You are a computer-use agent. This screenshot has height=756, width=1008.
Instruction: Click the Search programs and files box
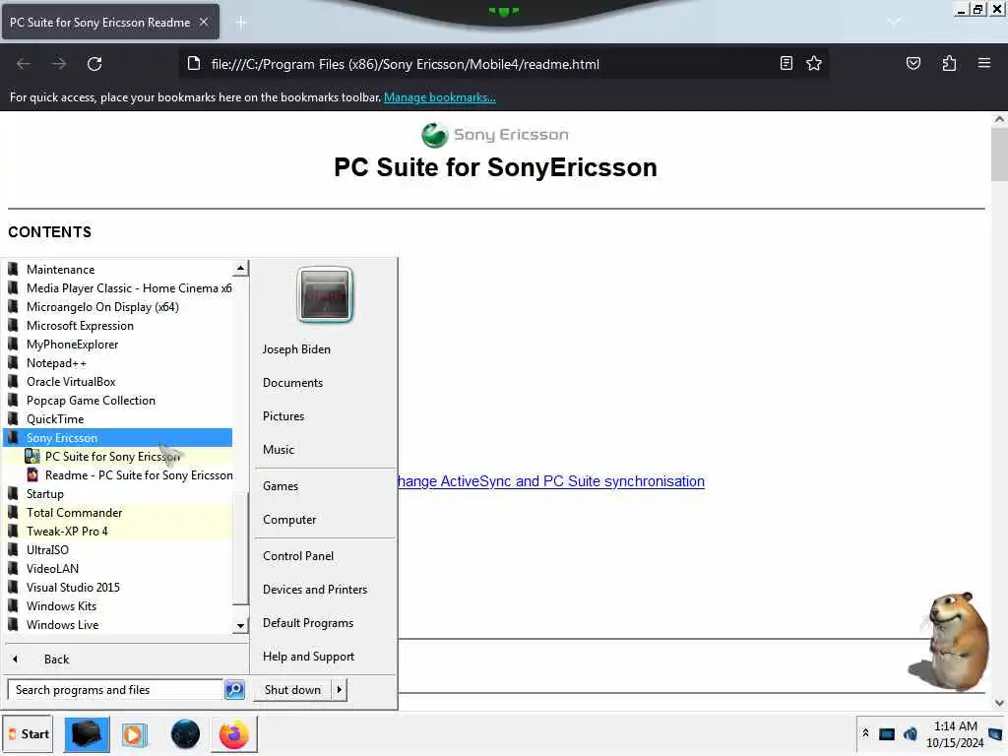point(116,689)
